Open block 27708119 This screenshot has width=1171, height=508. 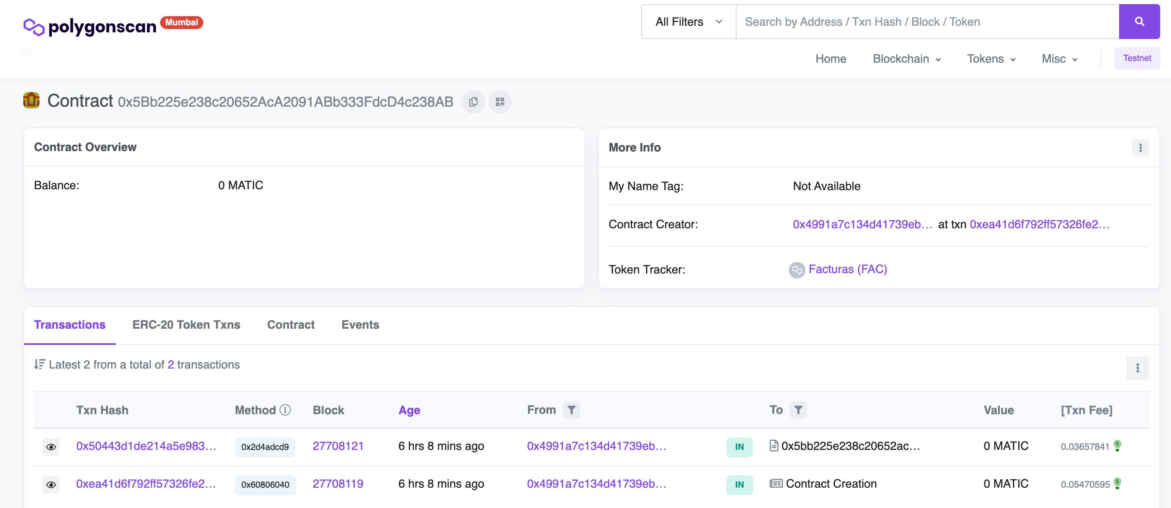(x=338, y=484)
